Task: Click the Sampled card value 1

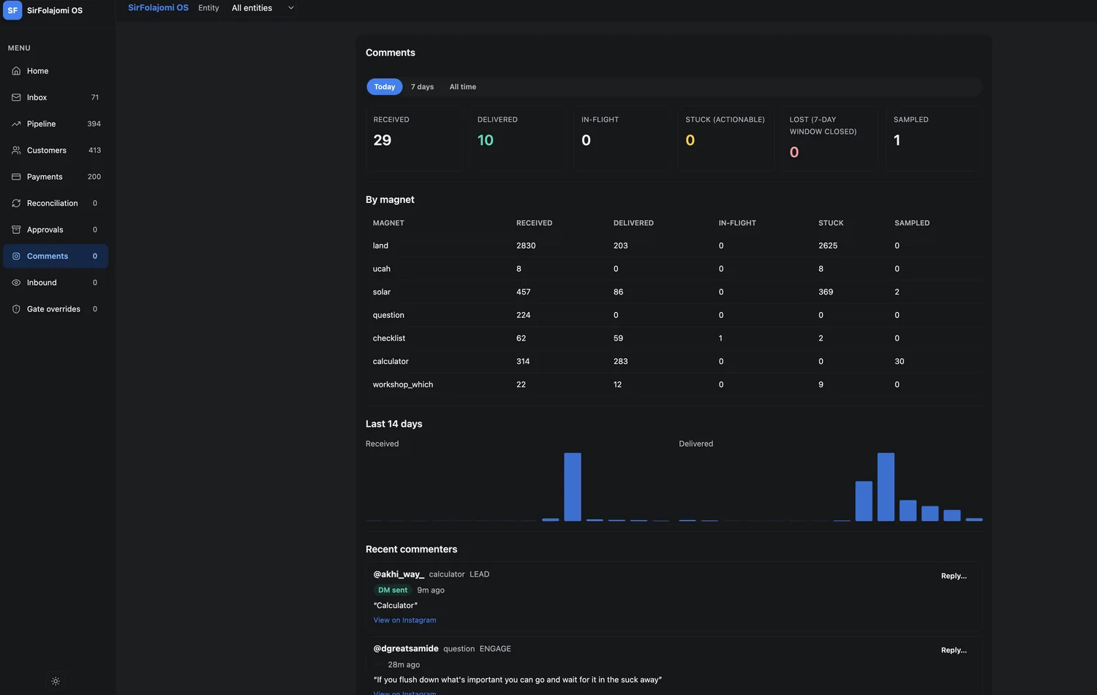Action: click(x=897, y=140)
